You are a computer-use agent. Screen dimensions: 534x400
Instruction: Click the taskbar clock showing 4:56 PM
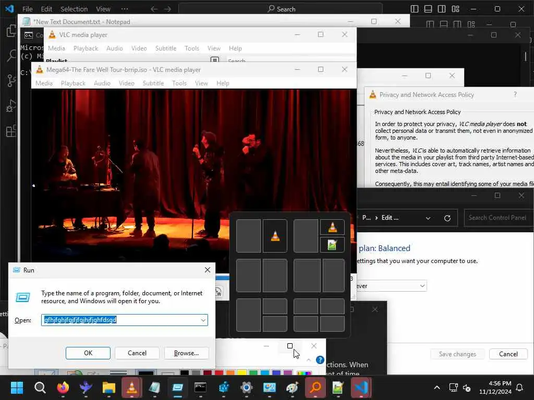(495, 387)
